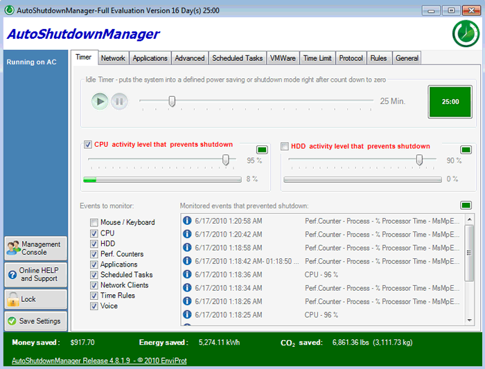Click info icon for 1:18:25 AM event

point(187,314)
